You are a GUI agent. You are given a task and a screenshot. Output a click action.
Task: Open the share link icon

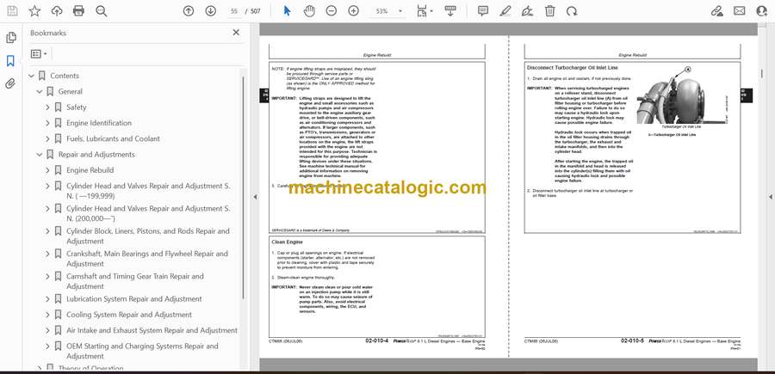[716, 11]
